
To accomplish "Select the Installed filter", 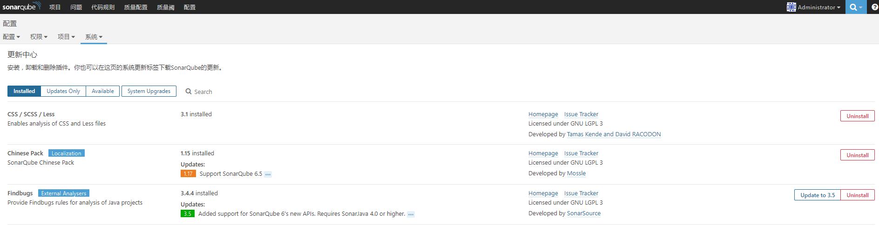I will 24,91.
